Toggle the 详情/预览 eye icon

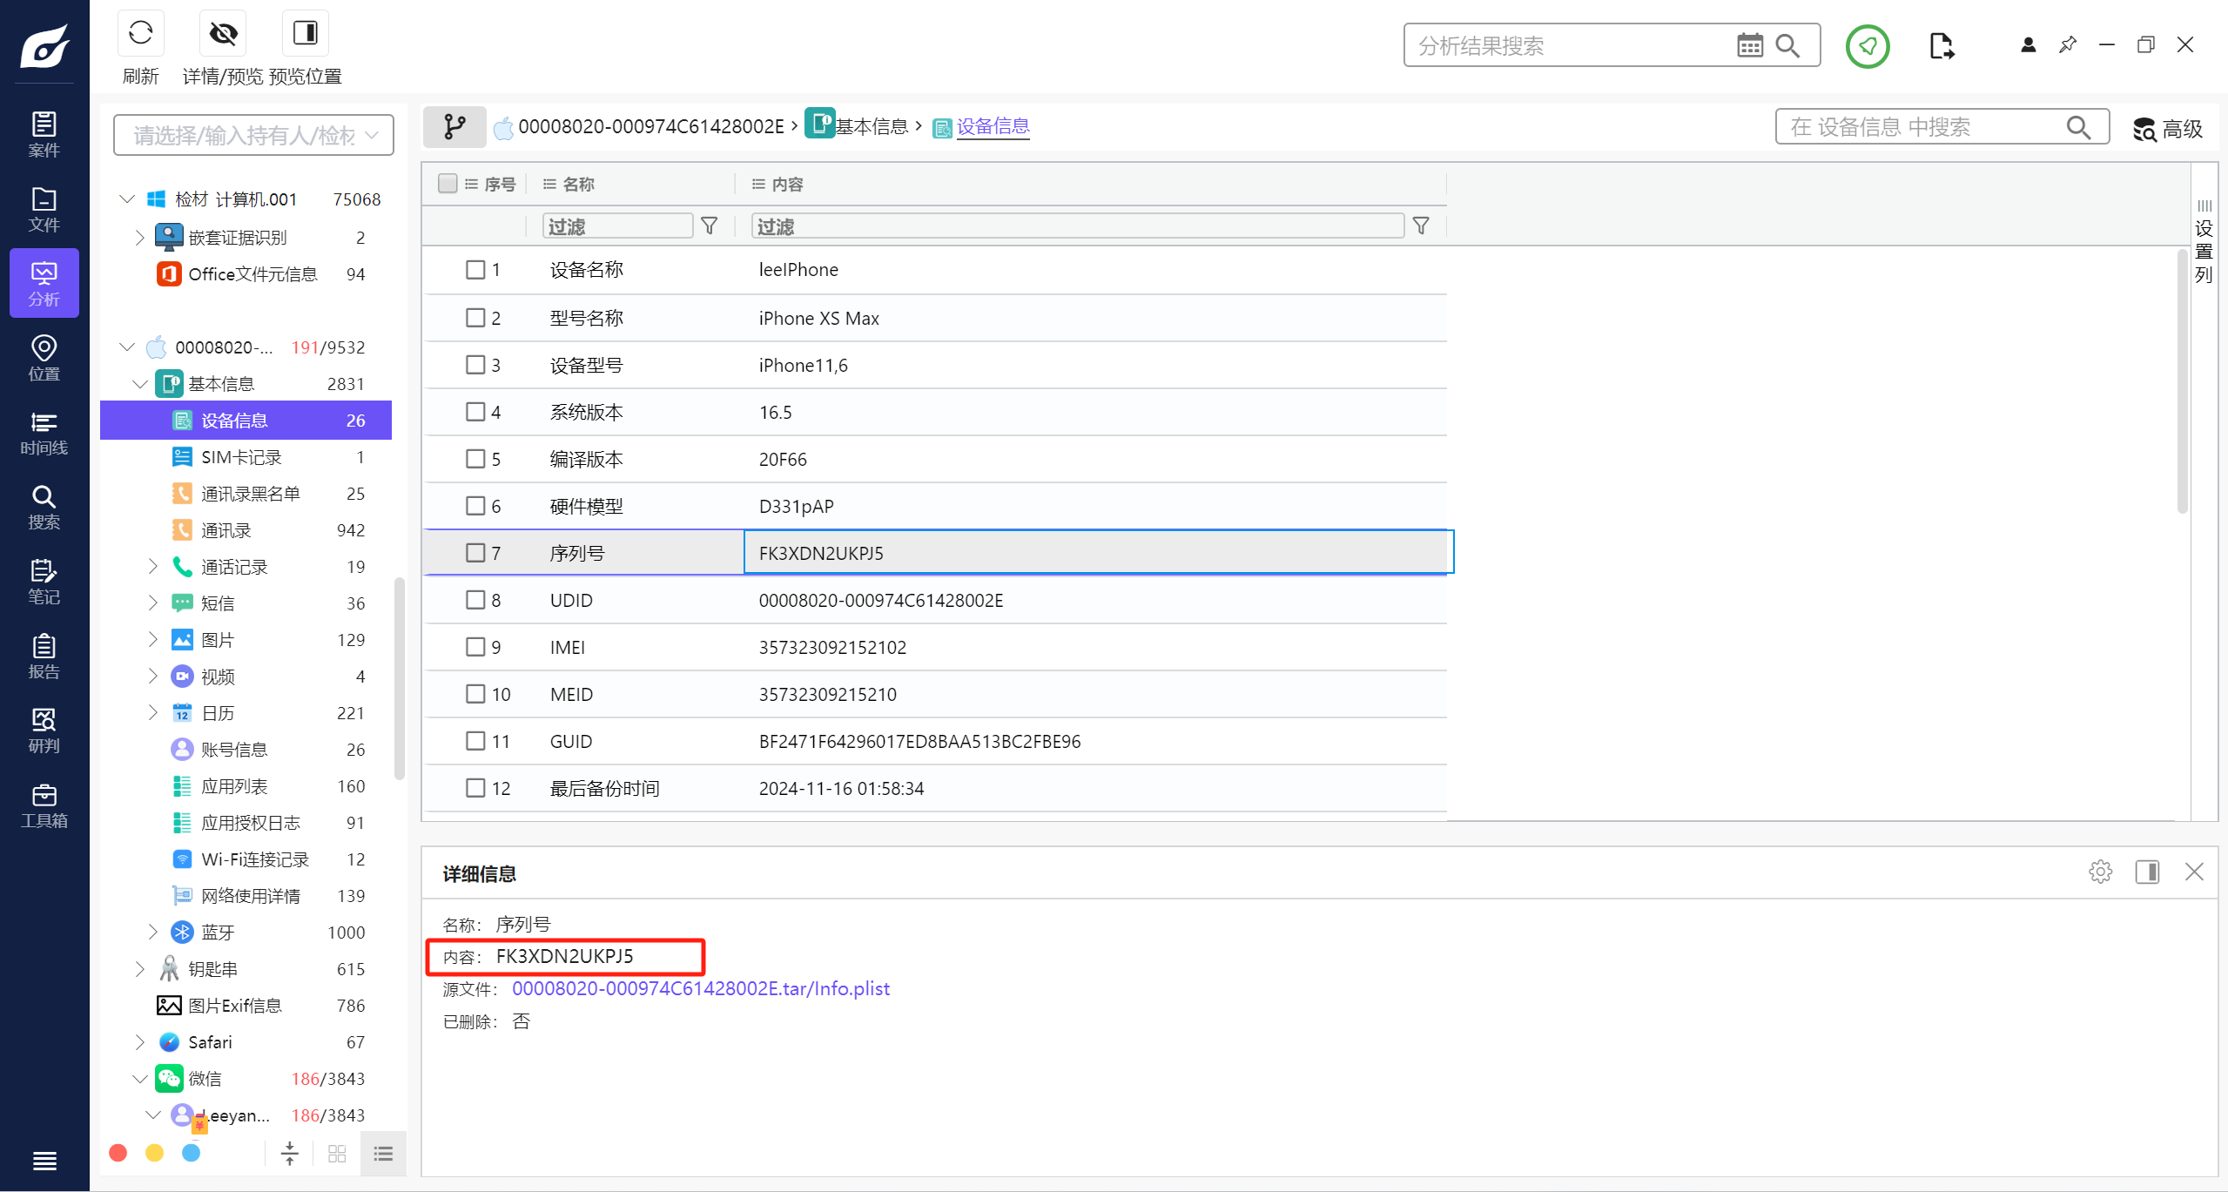(x=223, y=35)
